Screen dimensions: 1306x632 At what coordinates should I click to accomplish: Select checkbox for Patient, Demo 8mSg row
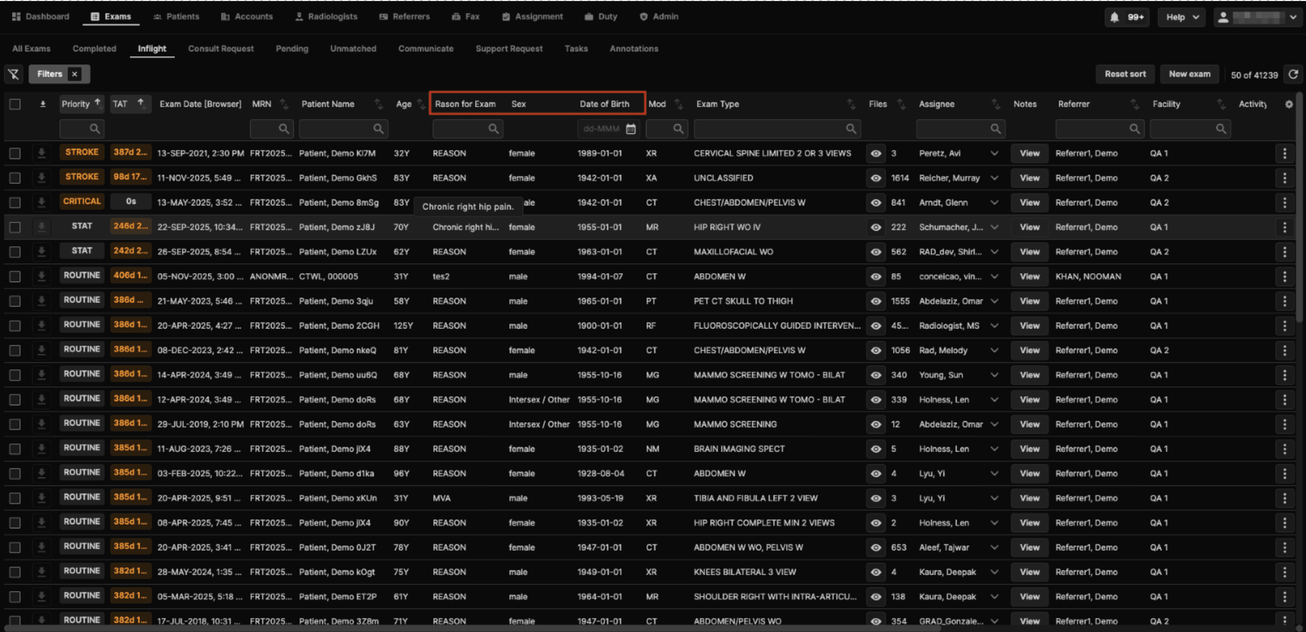[15, 203]
